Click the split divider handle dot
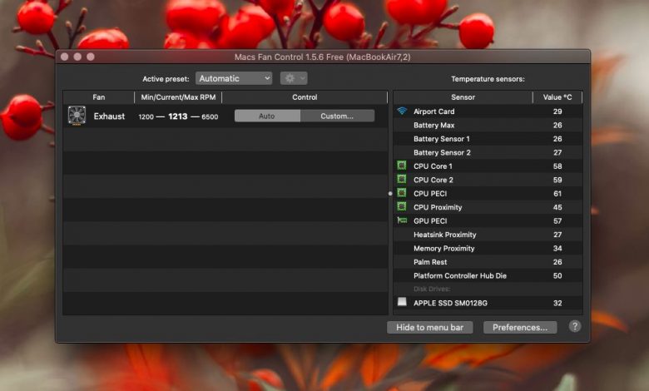 point(390,193)
